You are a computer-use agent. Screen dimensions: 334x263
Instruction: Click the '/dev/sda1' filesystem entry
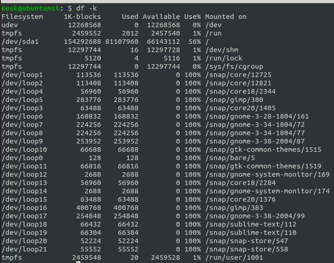[20, 42]
